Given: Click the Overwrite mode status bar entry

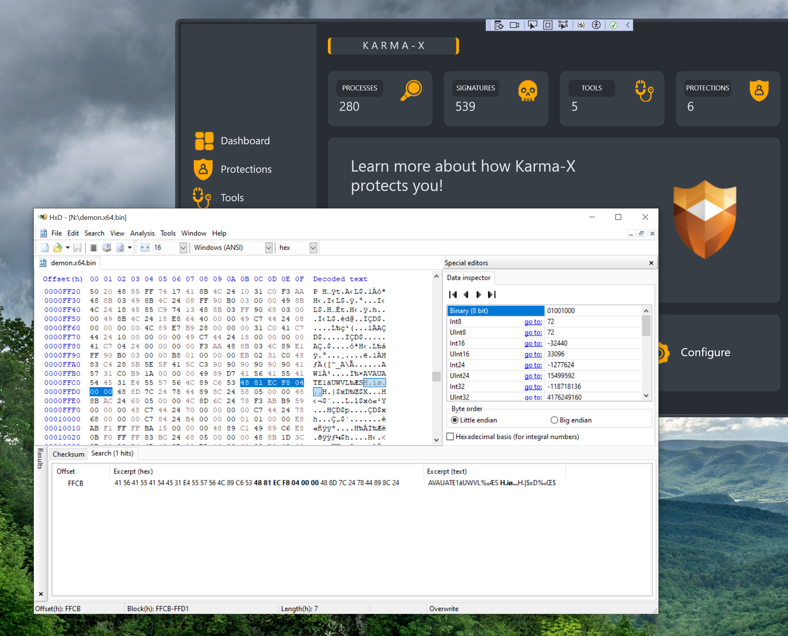Looking at the screenshot, I should (444, 609).
